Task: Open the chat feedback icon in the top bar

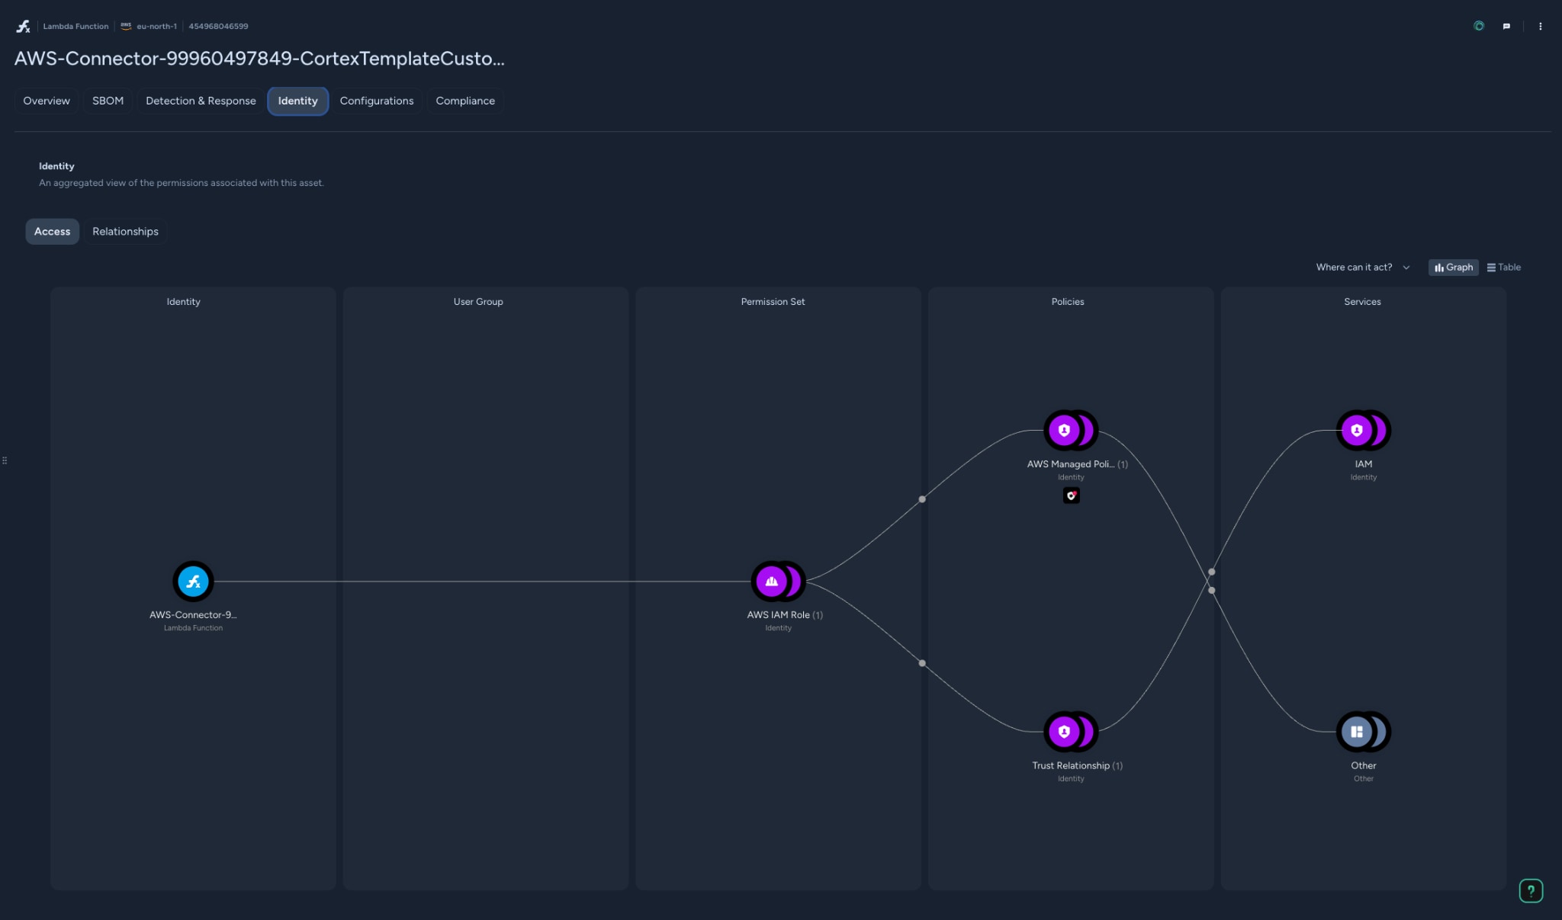Action: click(x=1506, y=26)
